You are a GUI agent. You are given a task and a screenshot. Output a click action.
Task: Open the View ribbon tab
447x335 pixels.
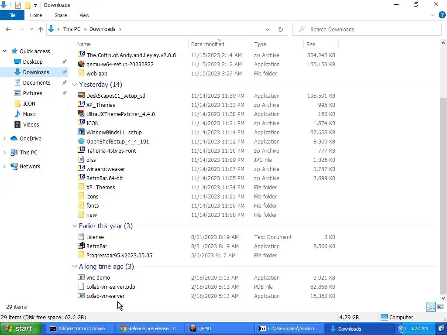(x=84, y=15)
